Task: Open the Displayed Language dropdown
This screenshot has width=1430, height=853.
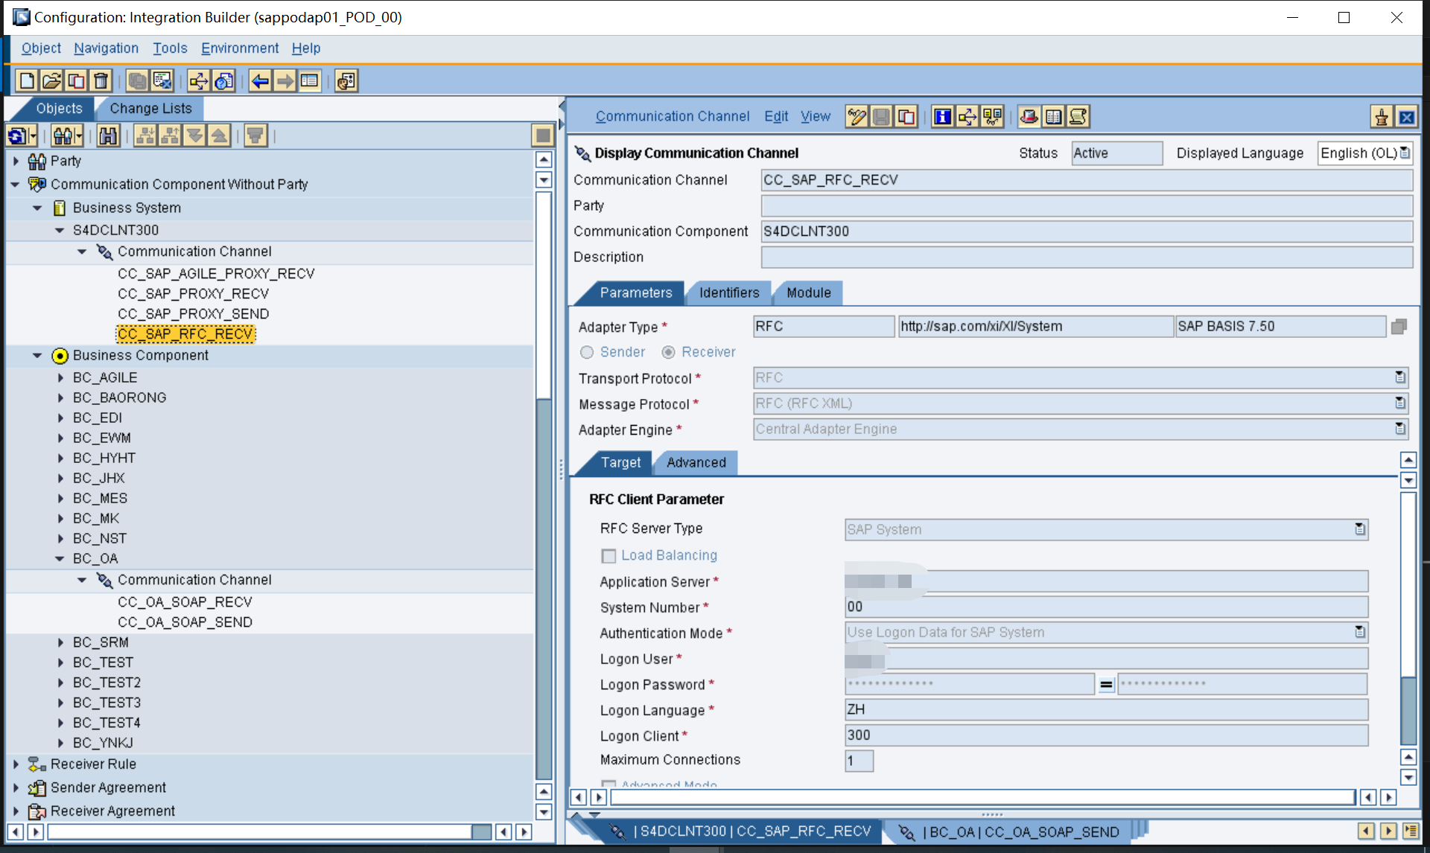Action: click(x=1405, y=153)
